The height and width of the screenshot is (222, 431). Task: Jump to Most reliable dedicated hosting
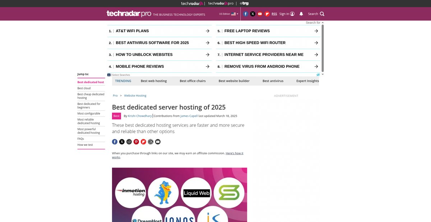pos(89,121)
